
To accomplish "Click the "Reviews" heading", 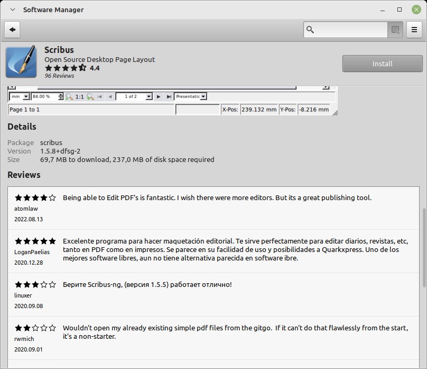I will [24, 175].
